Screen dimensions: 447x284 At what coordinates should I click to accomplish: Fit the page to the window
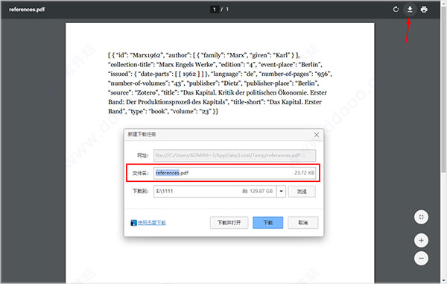[421, 217]
